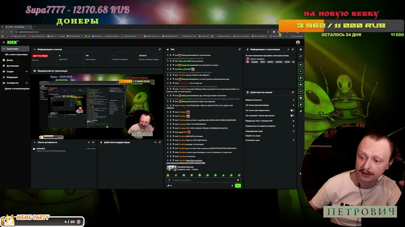Open the Признание Марлуше clip thumbnail
Viewport: 405px width, 227px height.
pyautogui.click(x=171, y=168)
